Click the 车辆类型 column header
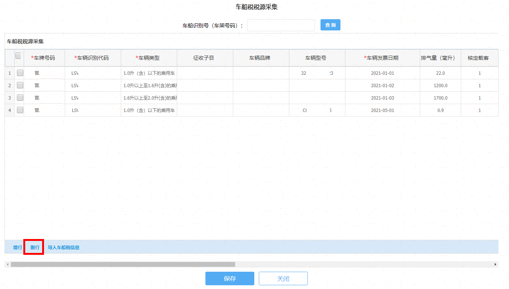The image size is (509, 289). tap(149, 58)
